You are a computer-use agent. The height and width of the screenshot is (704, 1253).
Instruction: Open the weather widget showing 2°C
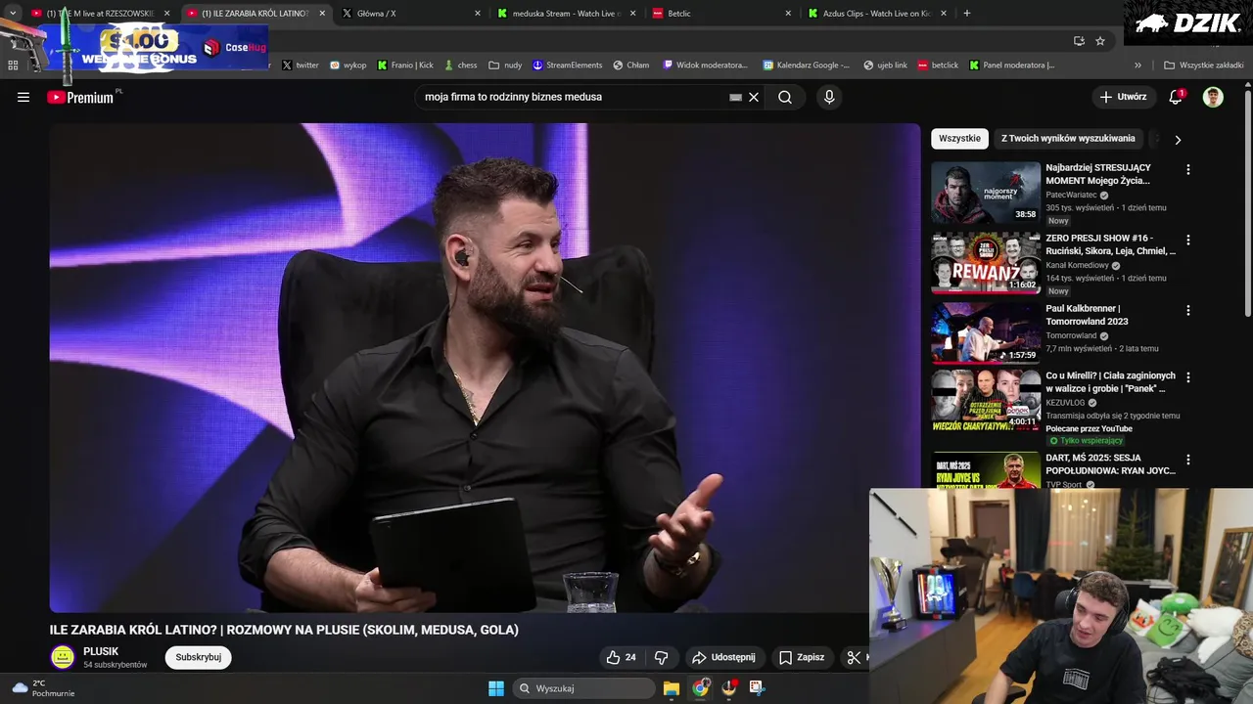43,688
